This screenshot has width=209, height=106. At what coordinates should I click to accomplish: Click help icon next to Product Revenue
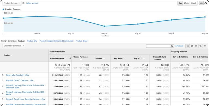[x=66, y=59]
